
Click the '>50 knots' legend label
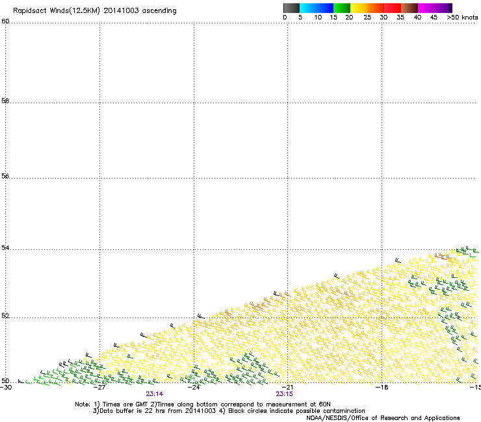(462, 18)
